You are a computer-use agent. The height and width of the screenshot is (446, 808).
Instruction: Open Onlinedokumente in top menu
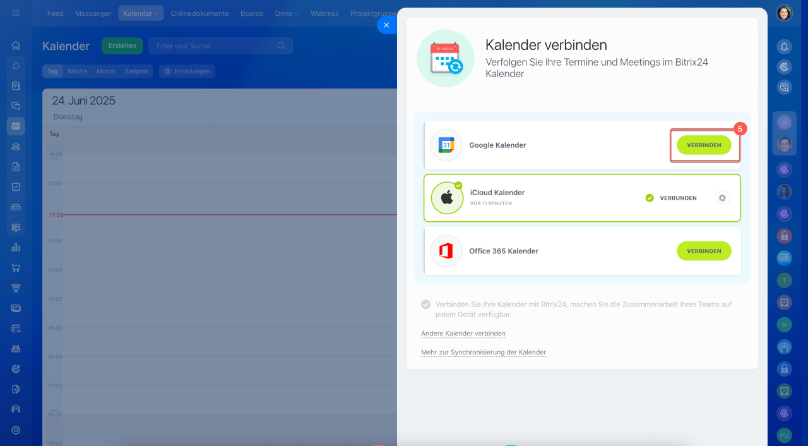click(x=199, y=13)
